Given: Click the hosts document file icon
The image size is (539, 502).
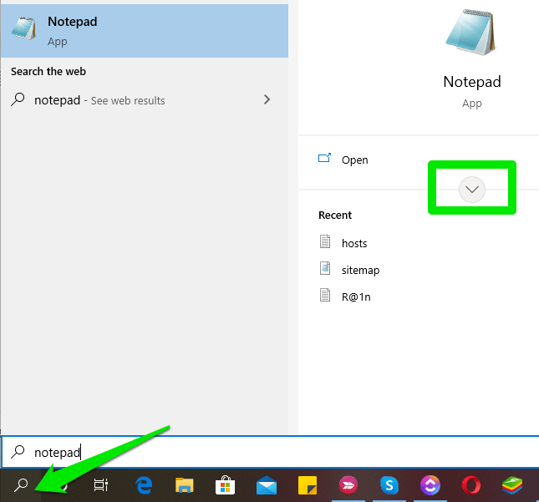Looking at the screenshot, I should click(x=325, y=241).
